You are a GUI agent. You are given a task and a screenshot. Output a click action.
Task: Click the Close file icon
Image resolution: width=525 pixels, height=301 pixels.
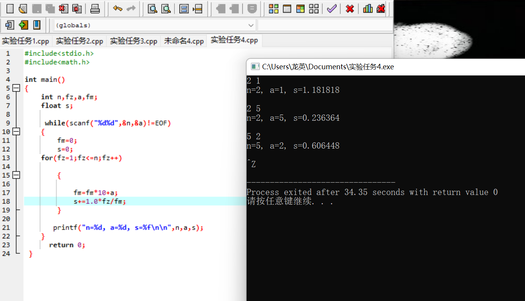click(x=64, y=9)
